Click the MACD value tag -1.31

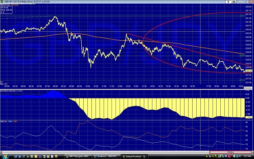[249, 117]
